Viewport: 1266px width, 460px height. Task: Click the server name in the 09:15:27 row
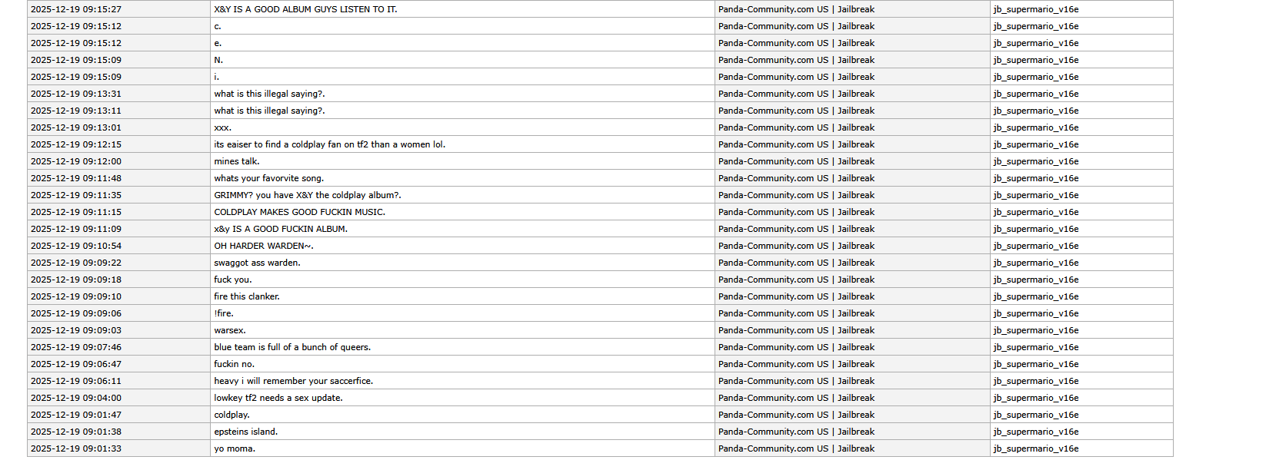(x=796, y=9)
